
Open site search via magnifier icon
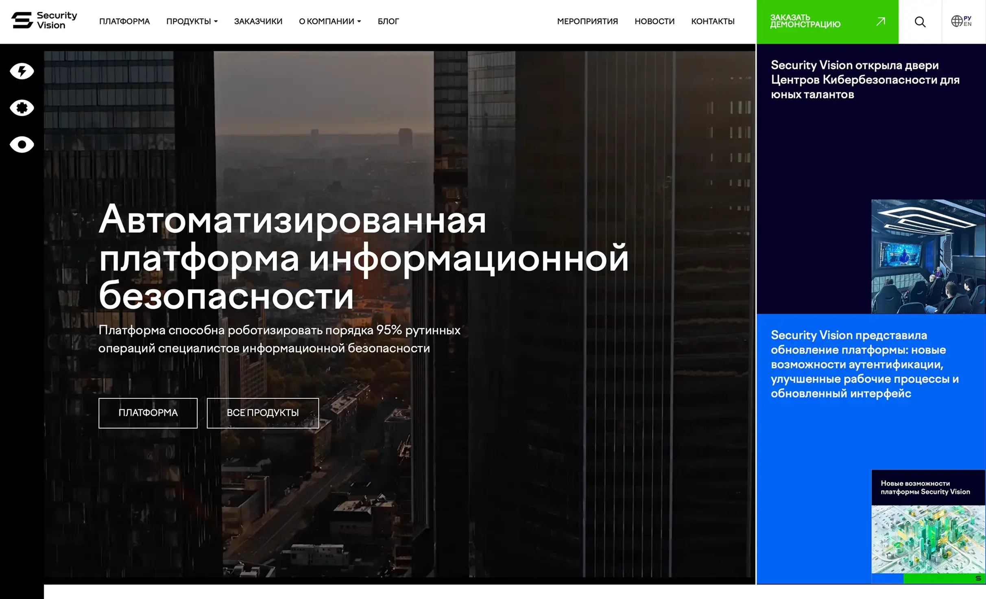tap(920, 22)
